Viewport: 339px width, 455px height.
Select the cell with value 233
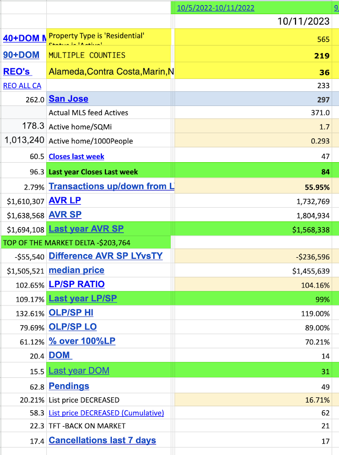[x=253, y=86]
